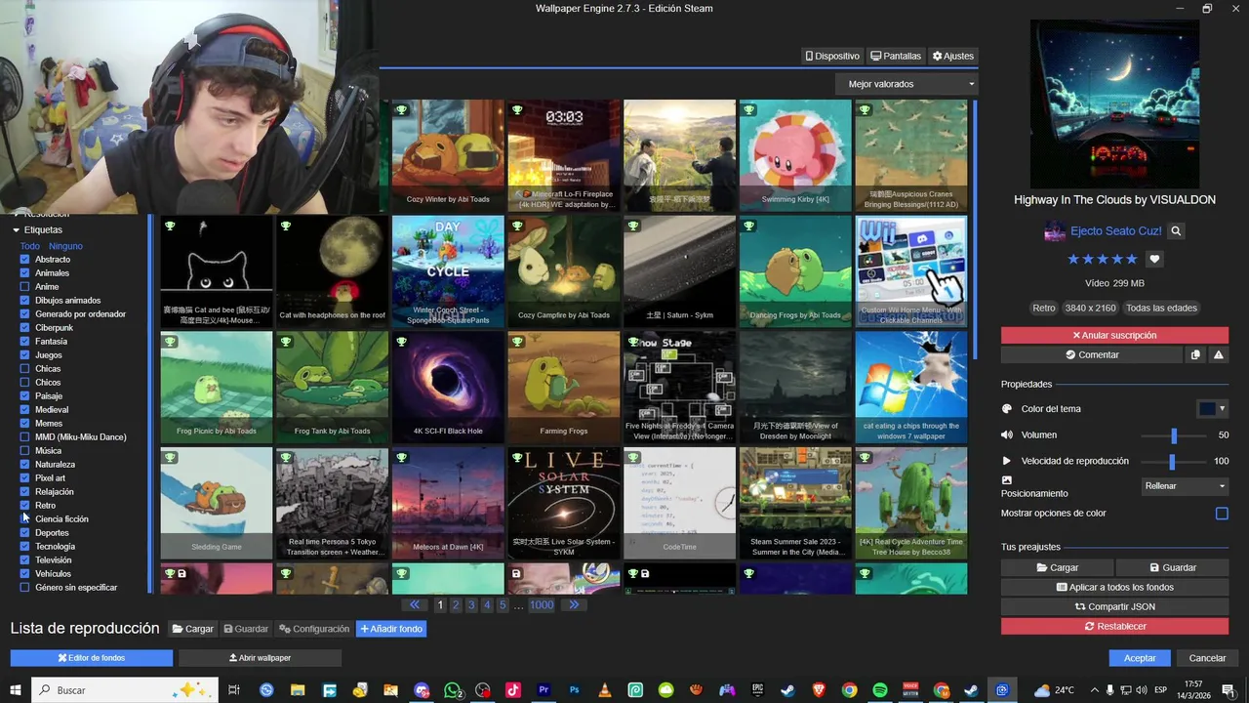Open the Posicionamiento Rellenar dropdown
This screenshot has width=1249, height=703.
coord(1185,486)
